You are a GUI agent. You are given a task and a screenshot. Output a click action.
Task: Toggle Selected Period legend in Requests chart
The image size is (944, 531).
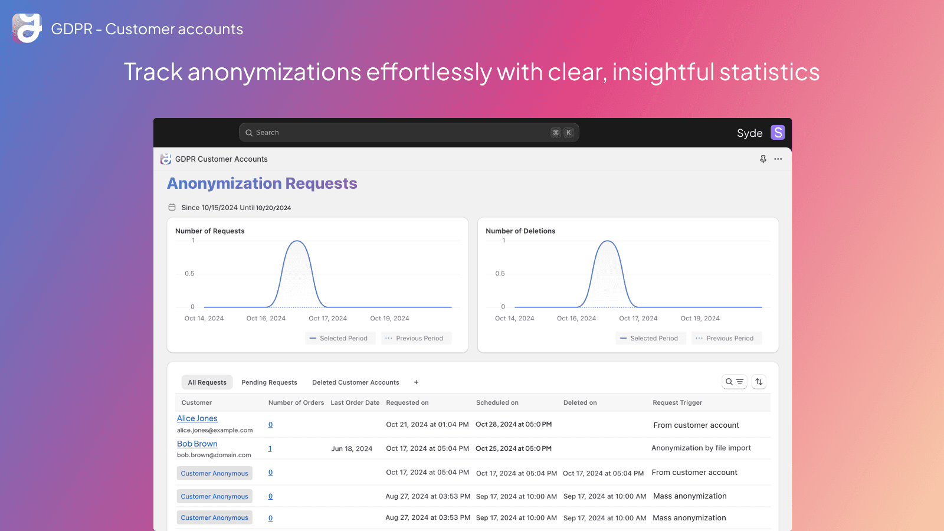[339, 338]
